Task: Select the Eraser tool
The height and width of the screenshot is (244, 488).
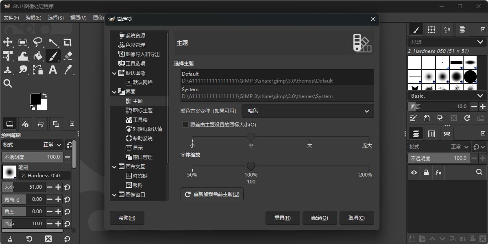Action: (68, 56)
